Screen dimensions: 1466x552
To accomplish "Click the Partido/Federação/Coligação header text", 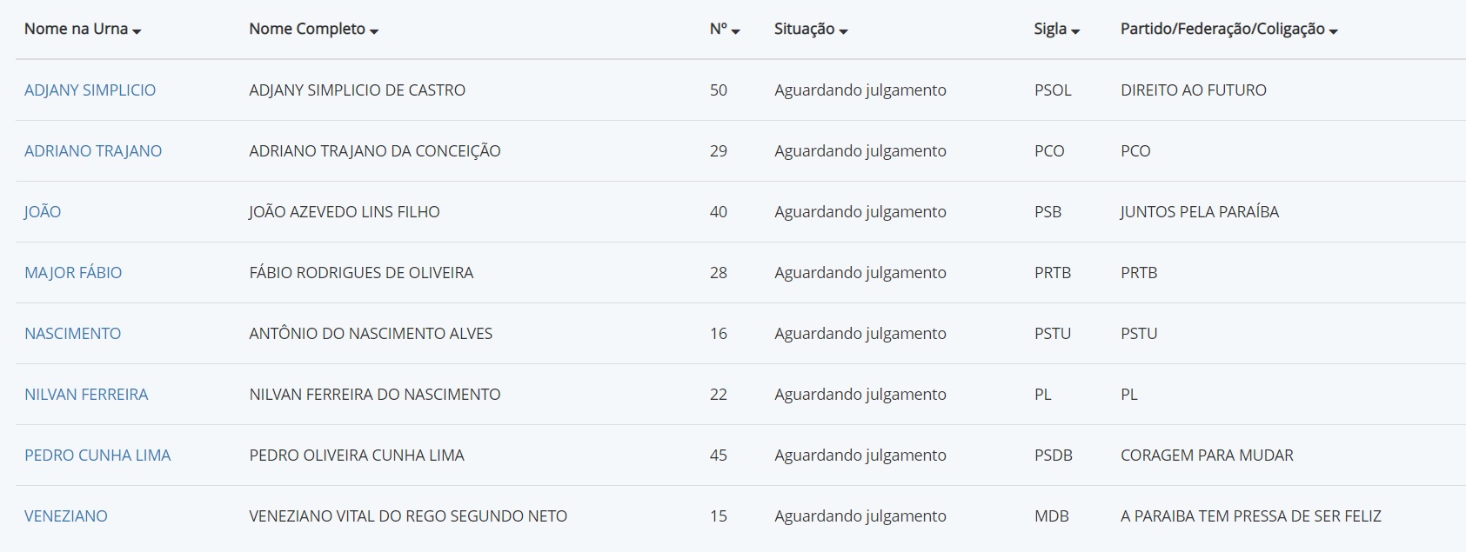I will 1222,29.
